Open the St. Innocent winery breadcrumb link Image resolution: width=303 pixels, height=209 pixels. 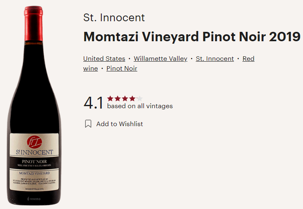215,59
